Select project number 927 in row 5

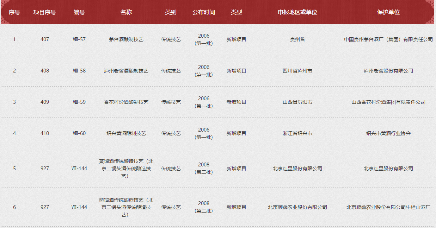click(45, 169)
